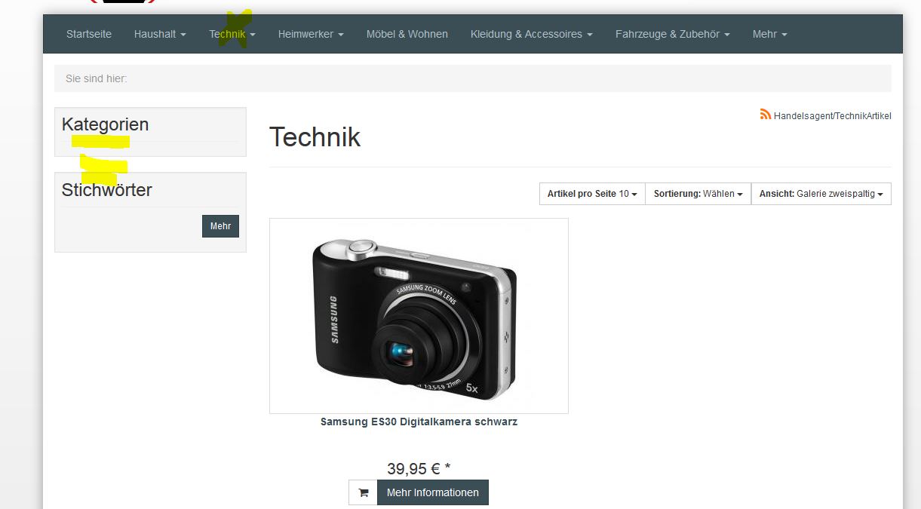Click Mehr button under Stichwörter
Viewport: 921px width, 509px height.
click(220, 226)
